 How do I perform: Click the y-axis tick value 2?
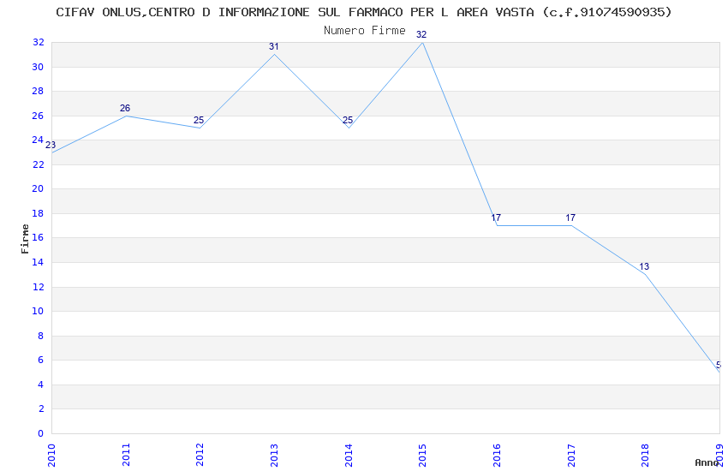(41, 408)
